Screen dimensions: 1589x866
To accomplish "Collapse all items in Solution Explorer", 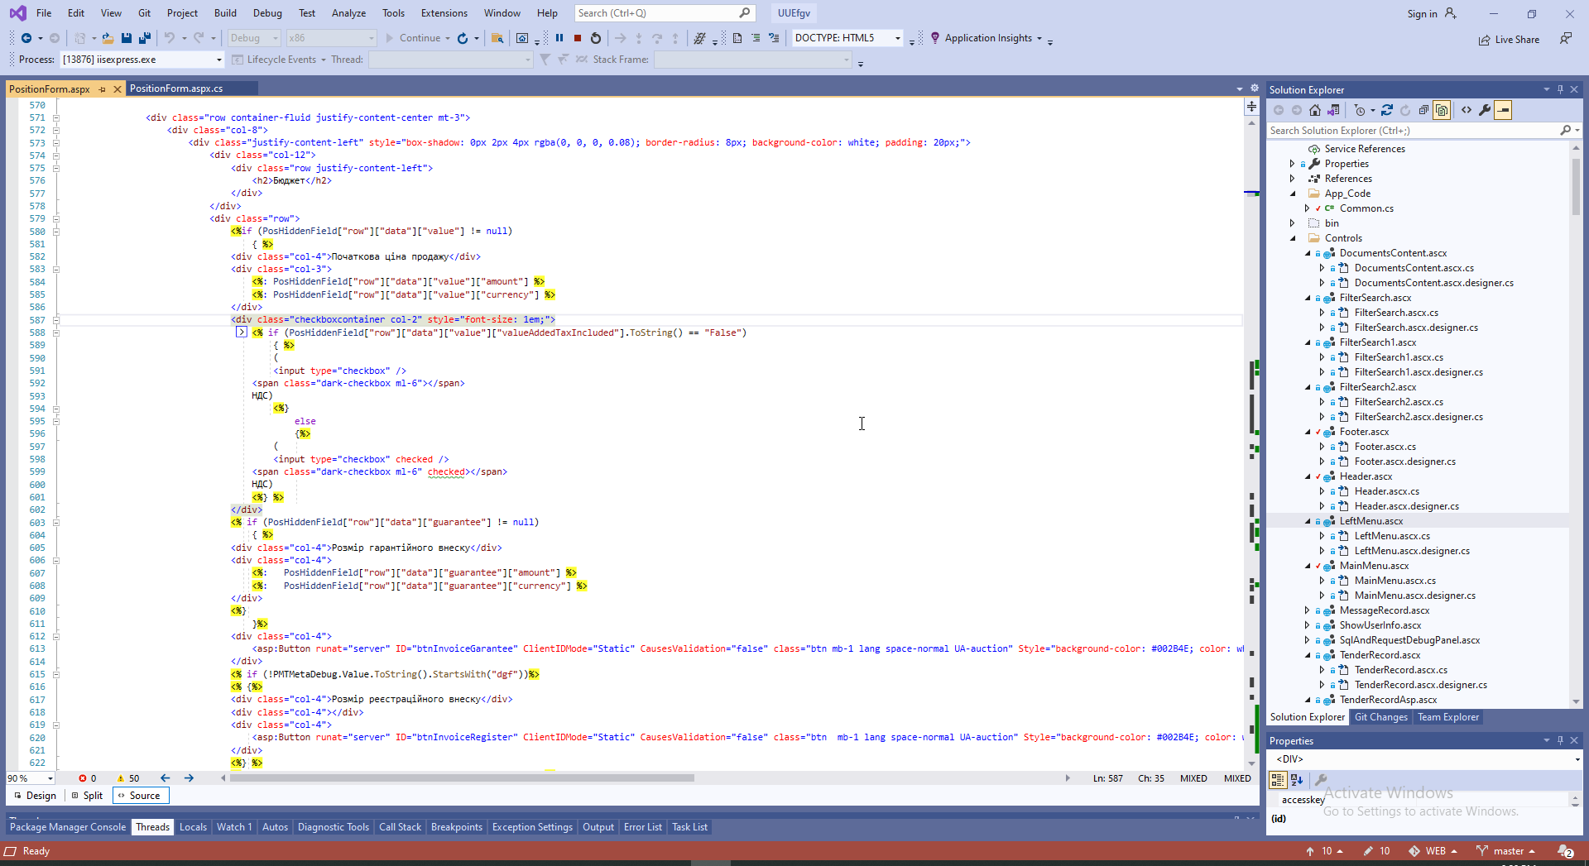I will coord(1423,110).
